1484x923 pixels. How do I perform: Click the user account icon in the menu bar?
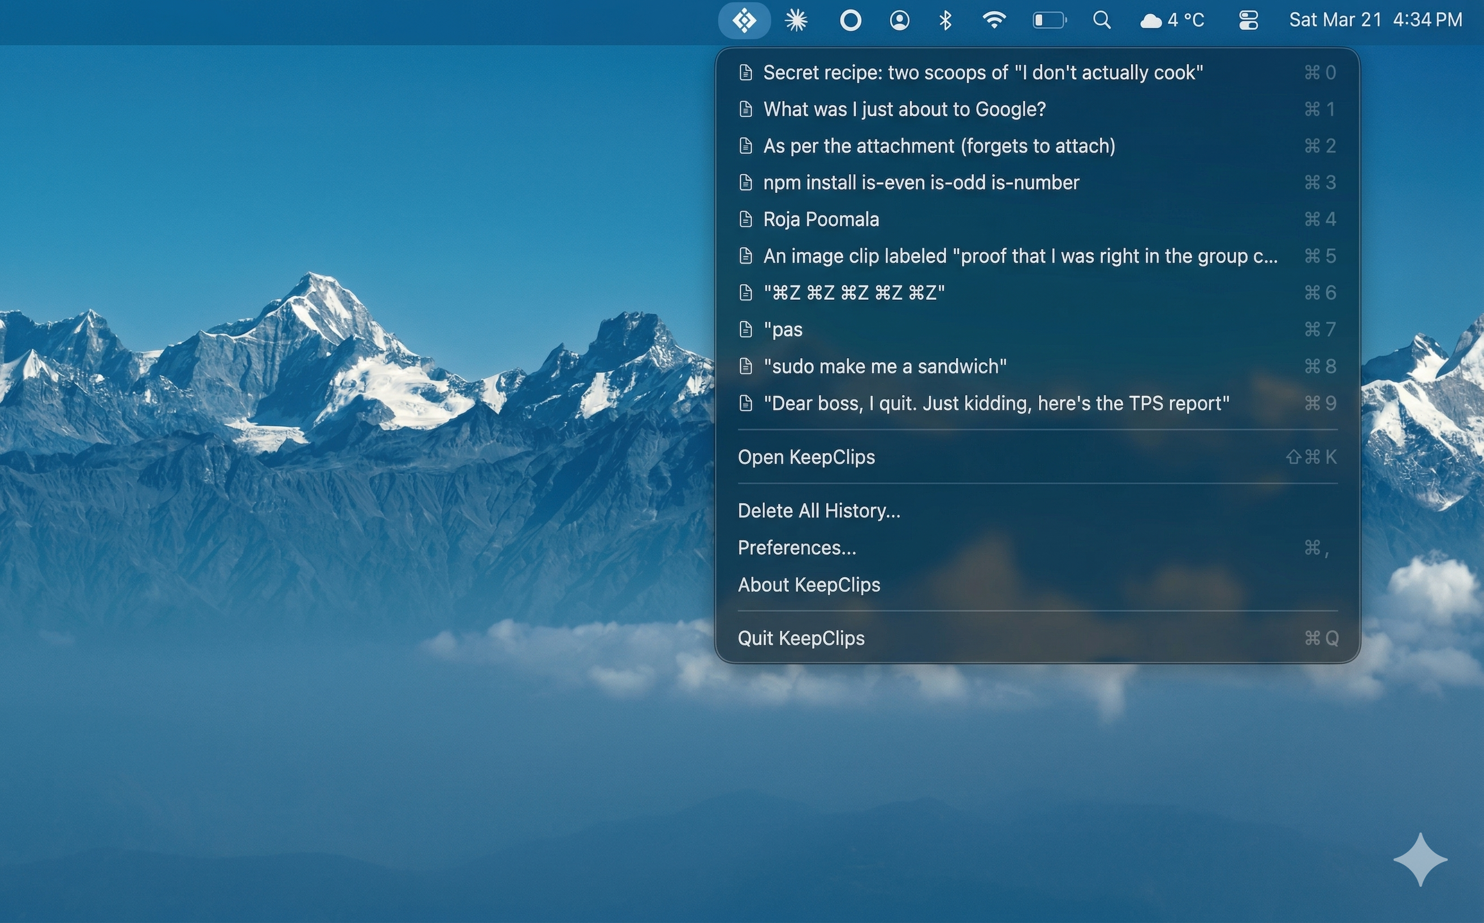tap(899, 20)
